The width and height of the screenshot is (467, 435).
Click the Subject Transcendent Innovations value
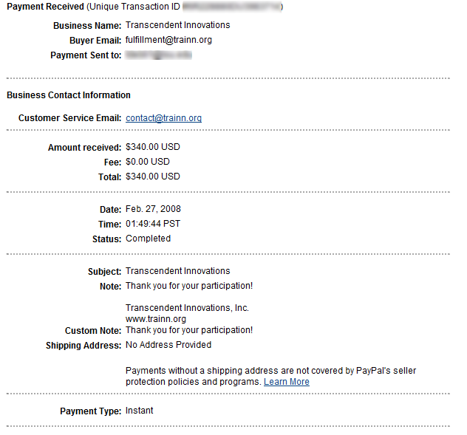coord(178,271)
